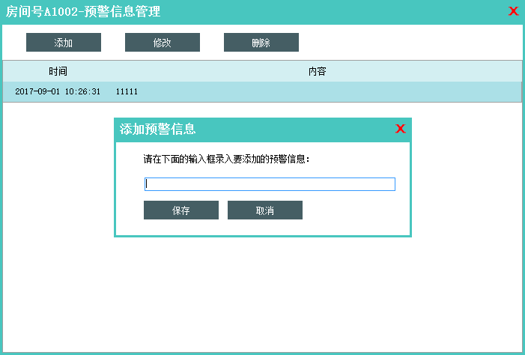
Task: Click the 房间号A1002-预警信息管理 window title
Action: pos(83,11)
